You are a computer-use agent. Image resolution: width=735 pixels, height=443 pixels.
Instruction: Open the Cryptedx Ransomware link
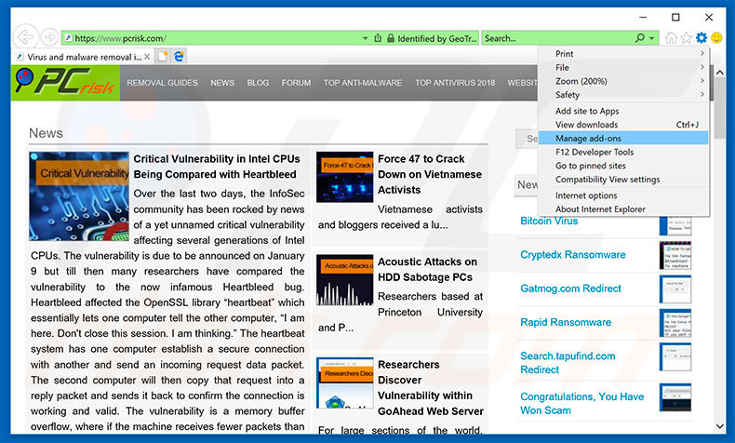[x=572, y=255]
